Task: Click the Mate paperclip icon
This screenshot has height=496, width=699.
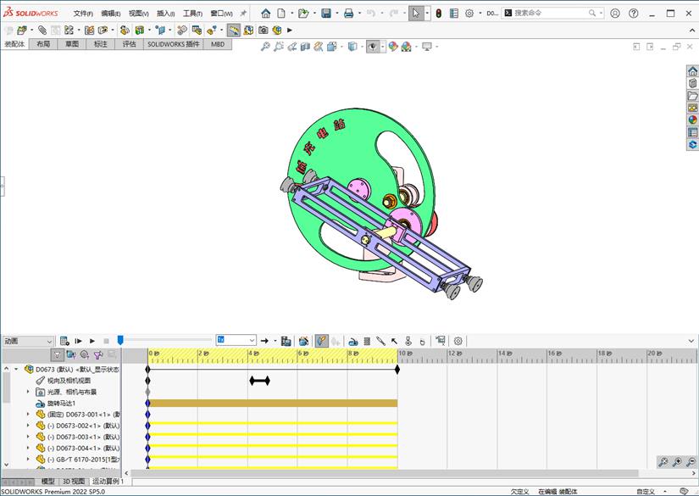Action: pos(42,30)
